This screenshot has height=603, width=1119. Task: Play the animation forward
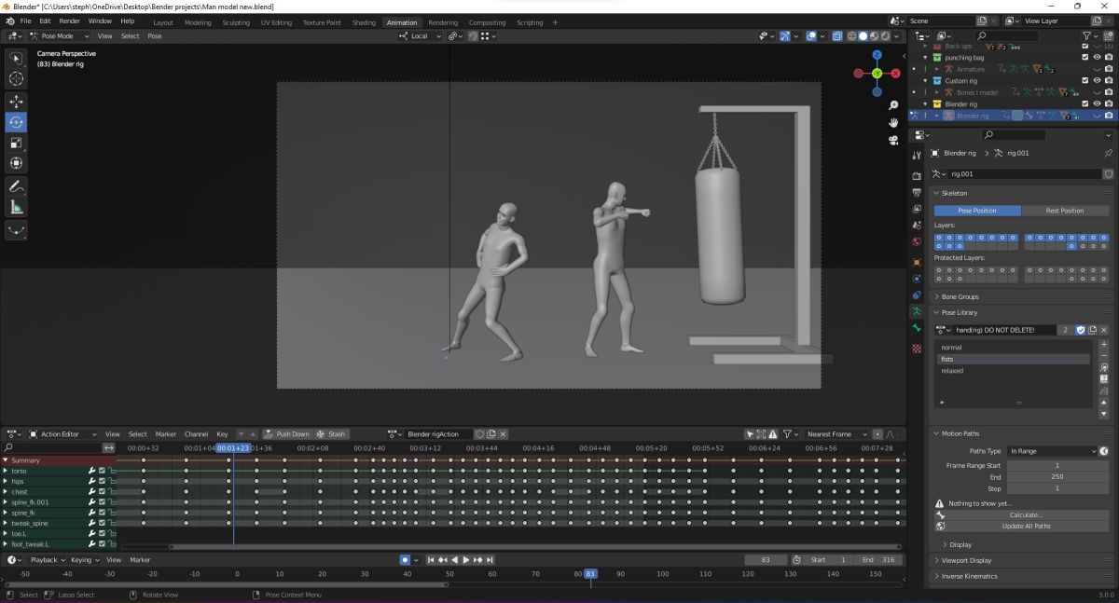coord(466,560)
